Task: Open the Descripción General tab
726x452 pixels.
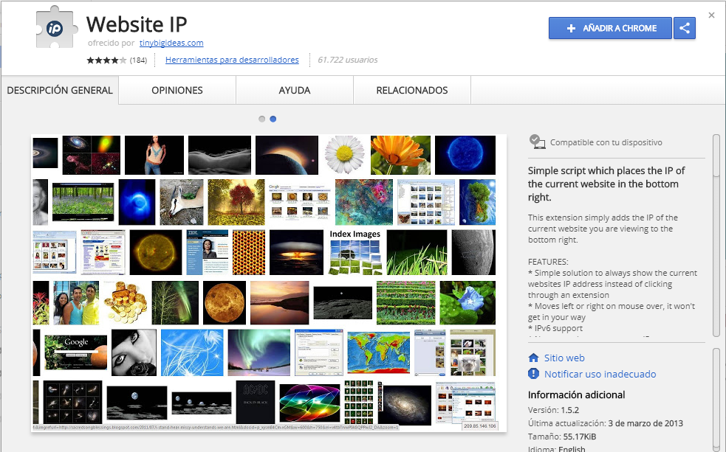Action: pos(60,91)
